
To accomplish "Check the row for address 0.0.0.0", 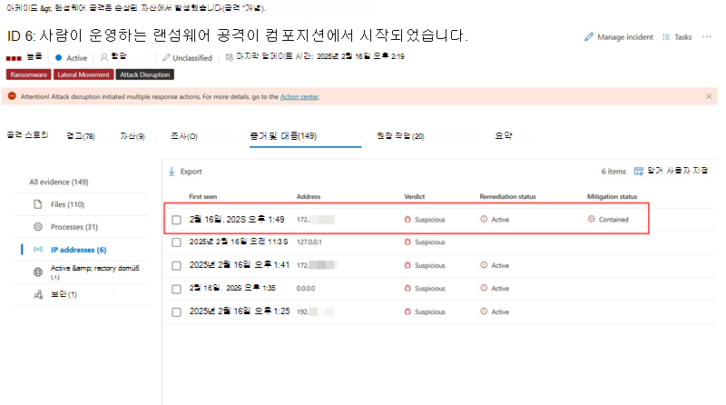I will pyautogui.click(x=176, y=289).
